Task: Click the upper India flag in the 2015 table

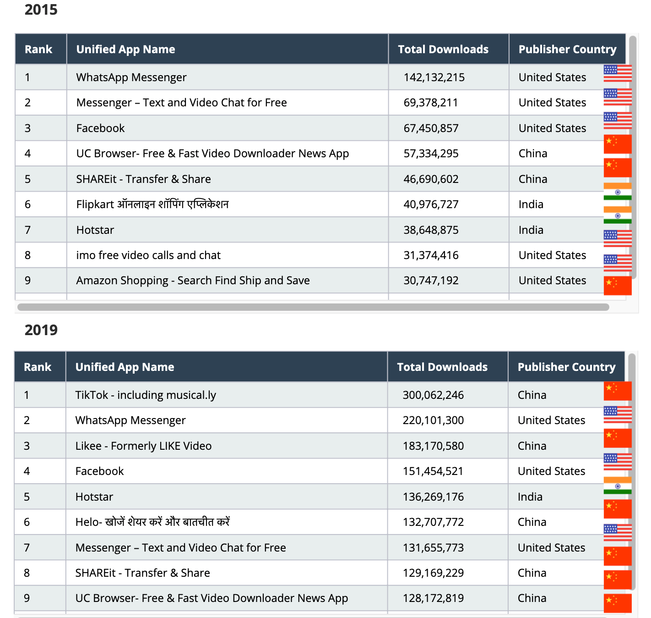Action: [x=618, y=192]
